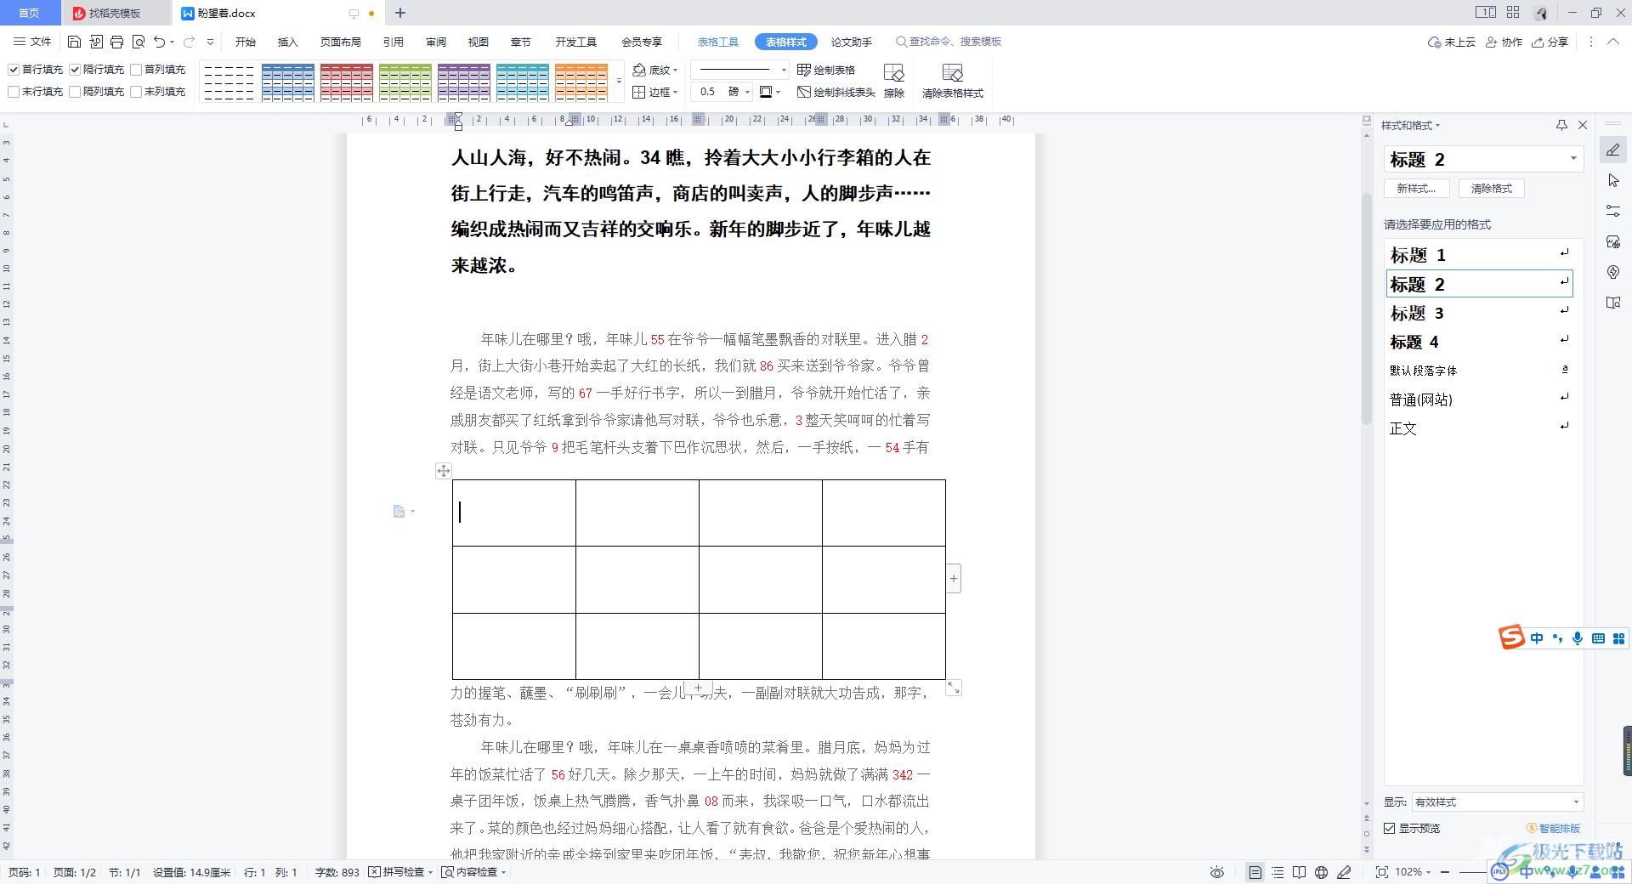This screenshot has width=1632, height=884.
Task: Click the Save icon in quick toolbar
Action: click(x=74, y=42)
